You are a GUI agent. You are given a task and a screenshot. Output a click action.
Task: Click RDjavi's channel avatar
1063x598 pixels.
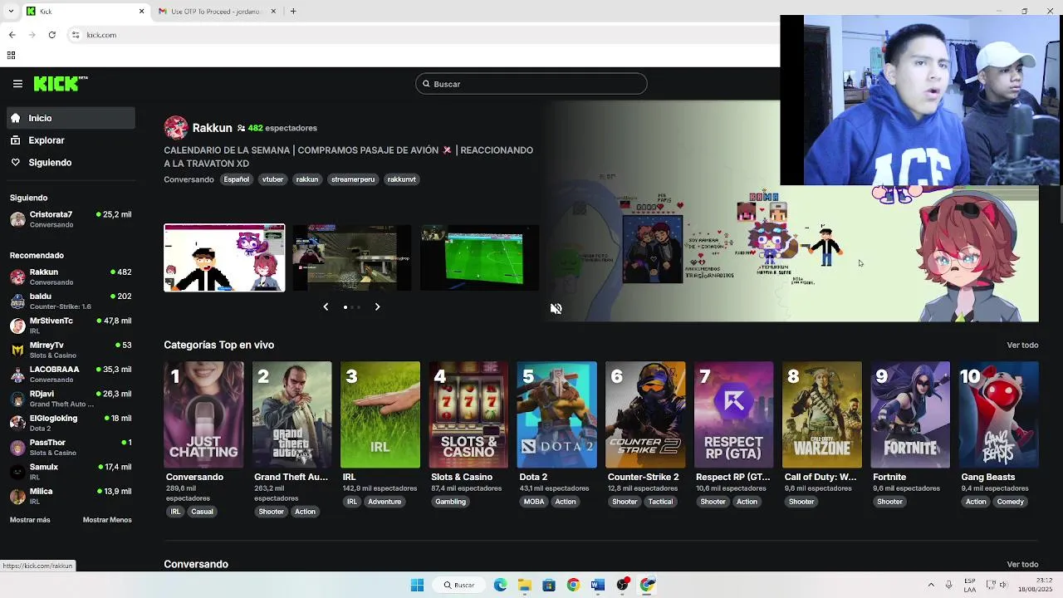[x=17, y=399]
